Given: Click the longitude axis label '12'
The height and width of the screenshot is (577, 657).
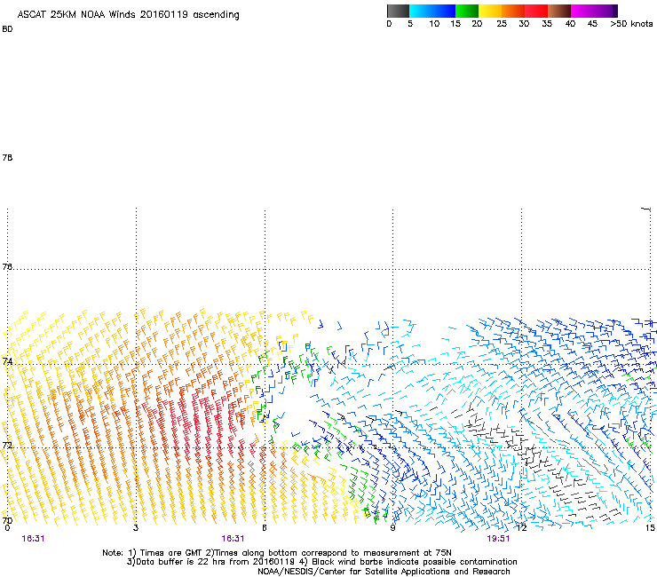Looking at the screenshot, I should pyautogui.click(x=521, y=527).
